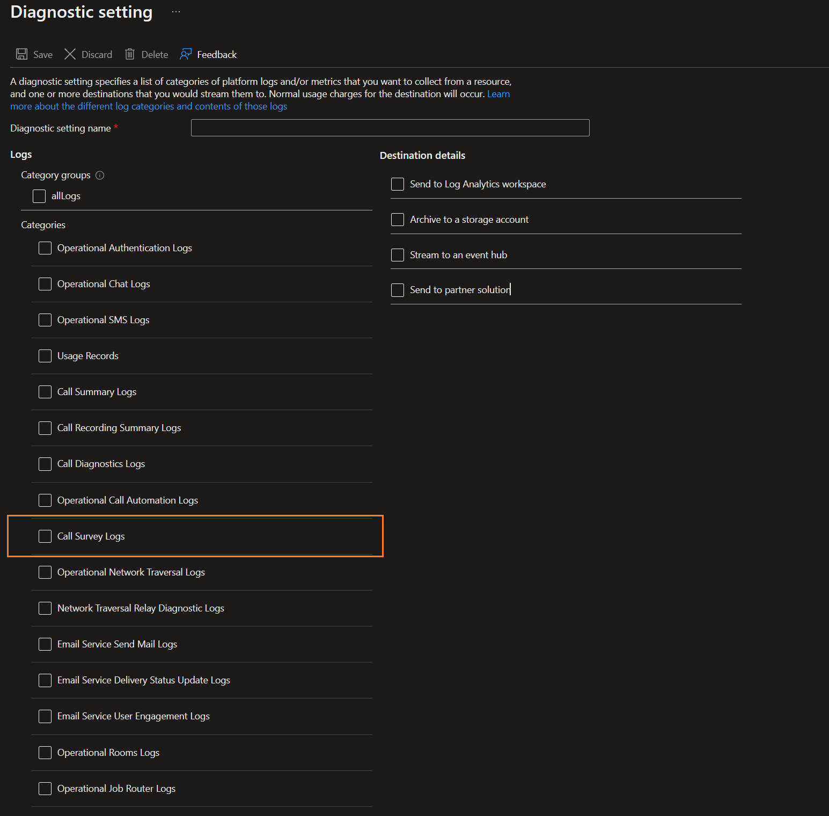829x816 pixels.
Task: Click the Diagnostic setting page title
Action: (82, 12)
